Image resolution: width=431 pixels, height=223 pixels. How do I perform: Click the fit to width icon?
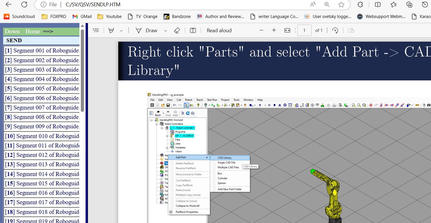tap(287, 31)
